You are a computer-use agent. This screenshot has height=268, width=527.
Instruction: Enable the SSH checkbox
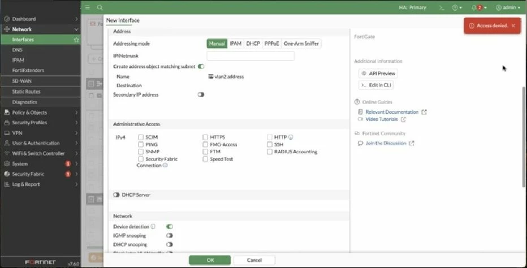pyautogui.click(x=270, y=145)
